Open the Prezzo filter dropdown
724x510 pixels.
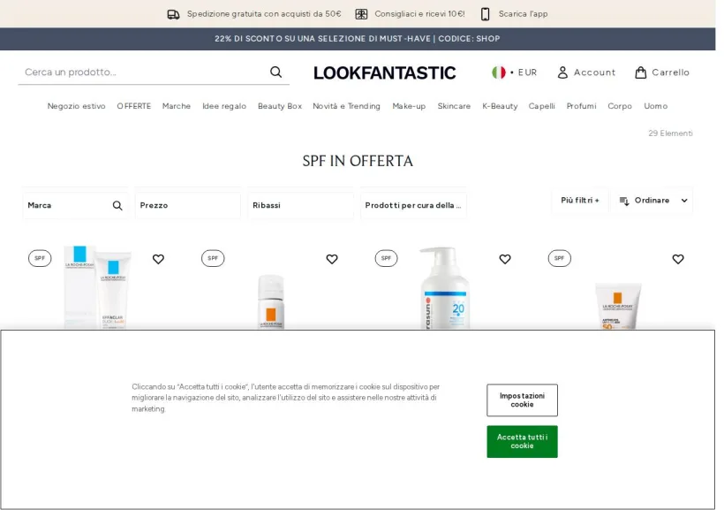tap(187, 205)
